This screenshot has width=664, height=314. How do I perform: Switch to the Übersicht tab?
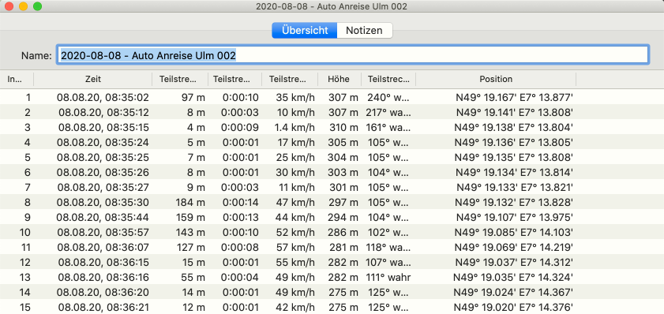tap(305, 31)
